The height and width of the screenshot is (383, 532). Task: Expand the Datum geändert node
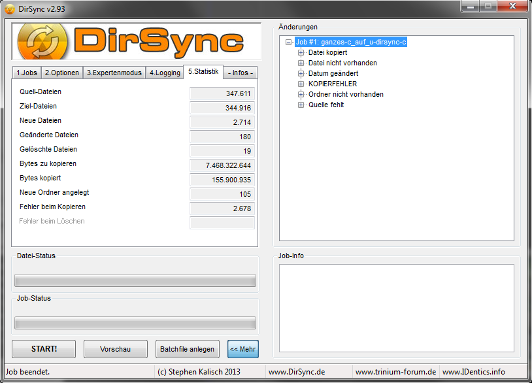(301, 74)
